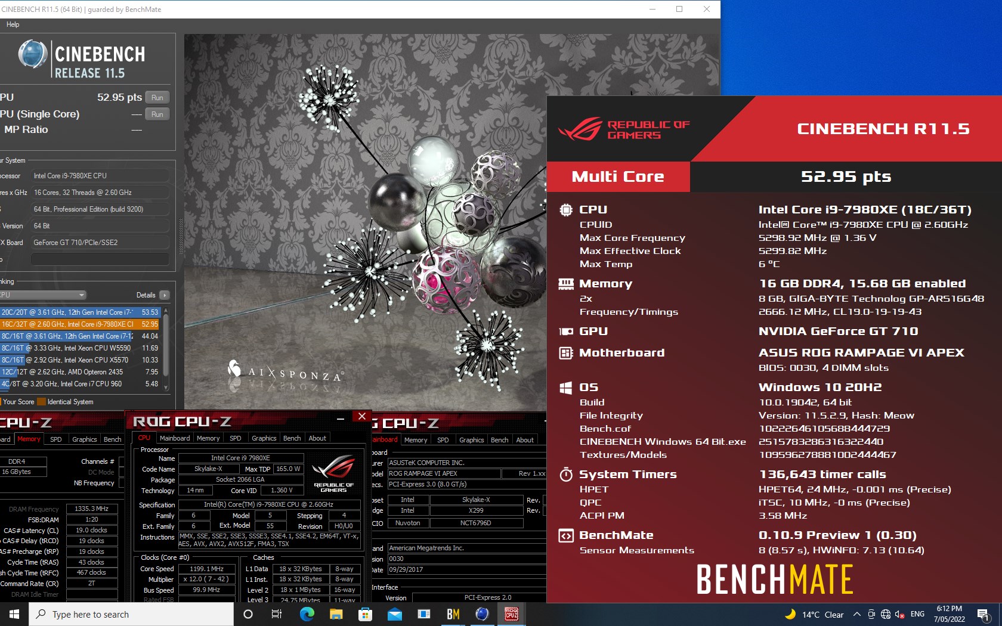This screenshot has width=1002, height=626.
Task: Select Memory tab in left CPU-Z window
Action: click(x=29, y=439)
